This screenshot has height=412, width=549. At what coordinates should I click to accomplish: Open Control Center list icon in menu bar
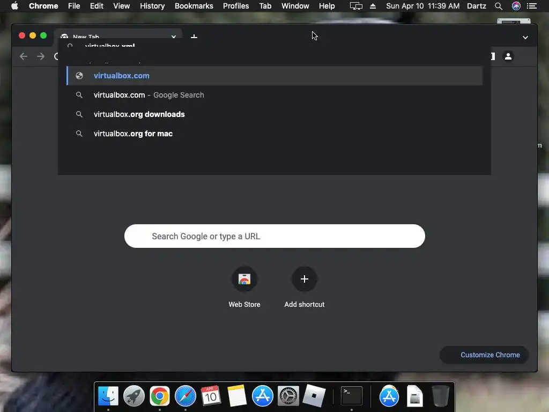coord(532,6)
